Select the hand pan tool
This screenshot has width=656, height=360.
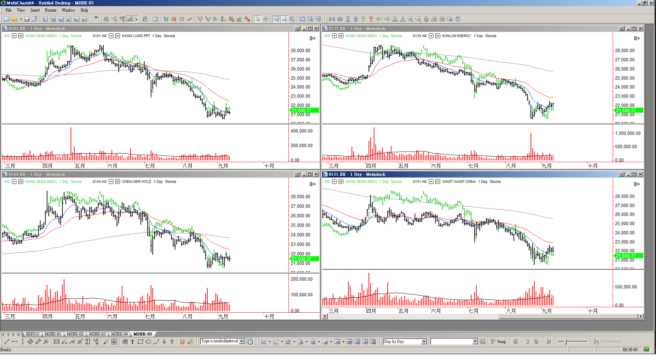[x=458, y=19]
